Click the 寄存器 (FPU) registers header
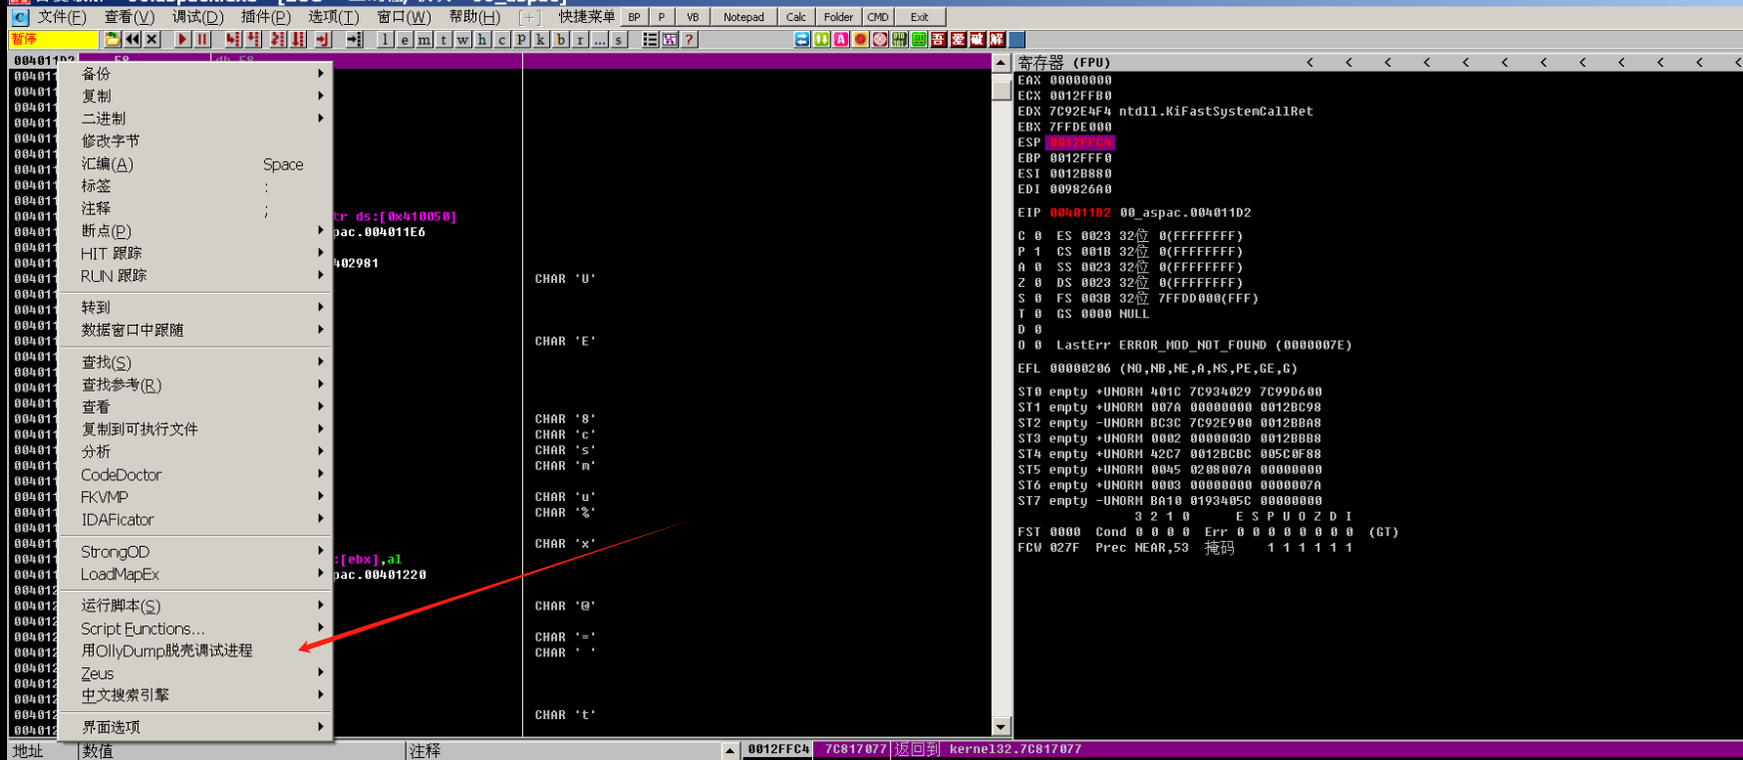 [1063, 62]
